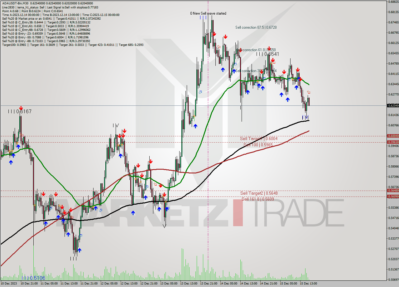399x287 pixels.
Task: Click the 'Target100: 0.5965' targets summary line
Action: click(x=73, y=45)
